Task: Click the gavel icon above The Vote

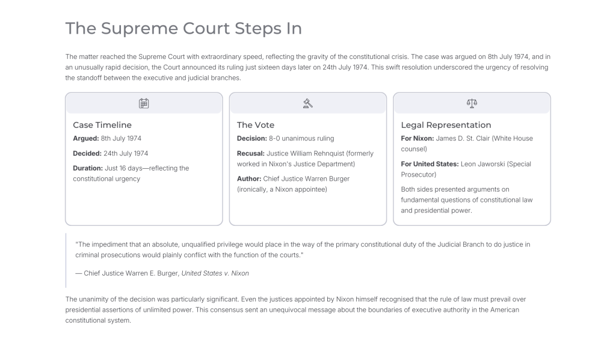Action: [307, 103]
